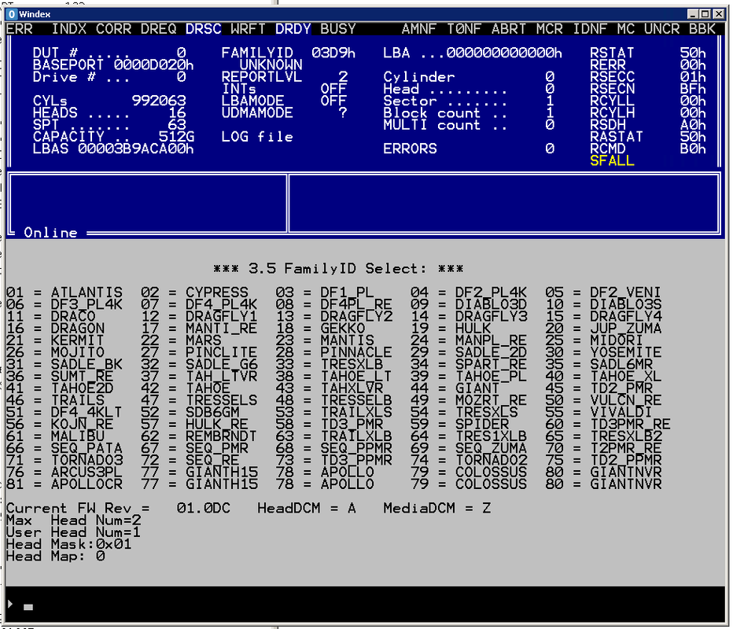Select family entry 19 = HULK
The image size is (733, 629).
(451, 329)
